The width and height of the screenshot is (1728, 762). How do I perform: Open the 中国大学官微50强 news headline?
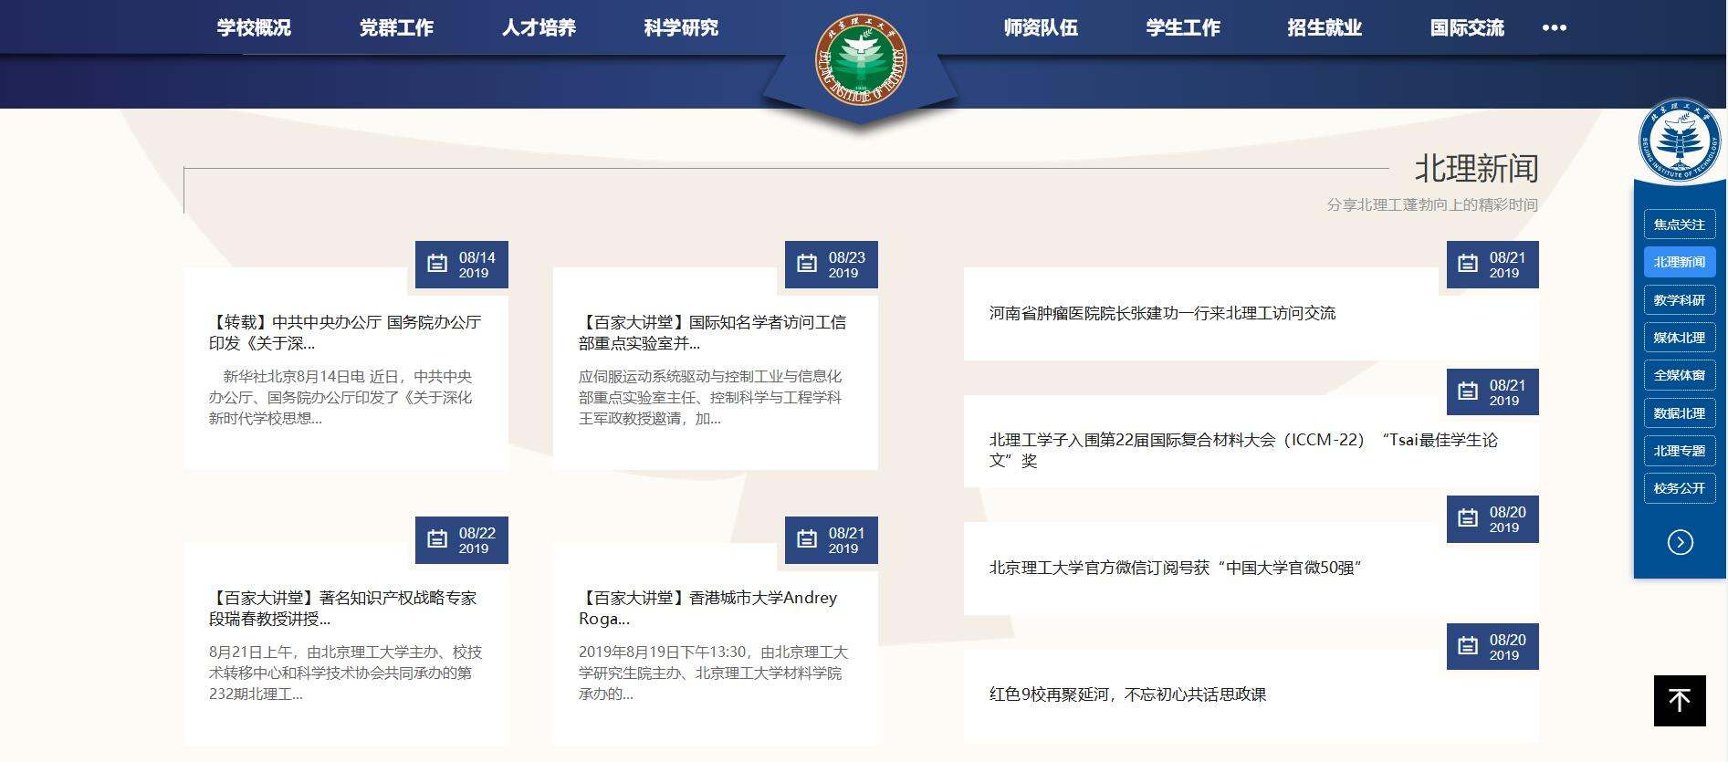(x=1175, y=568)
